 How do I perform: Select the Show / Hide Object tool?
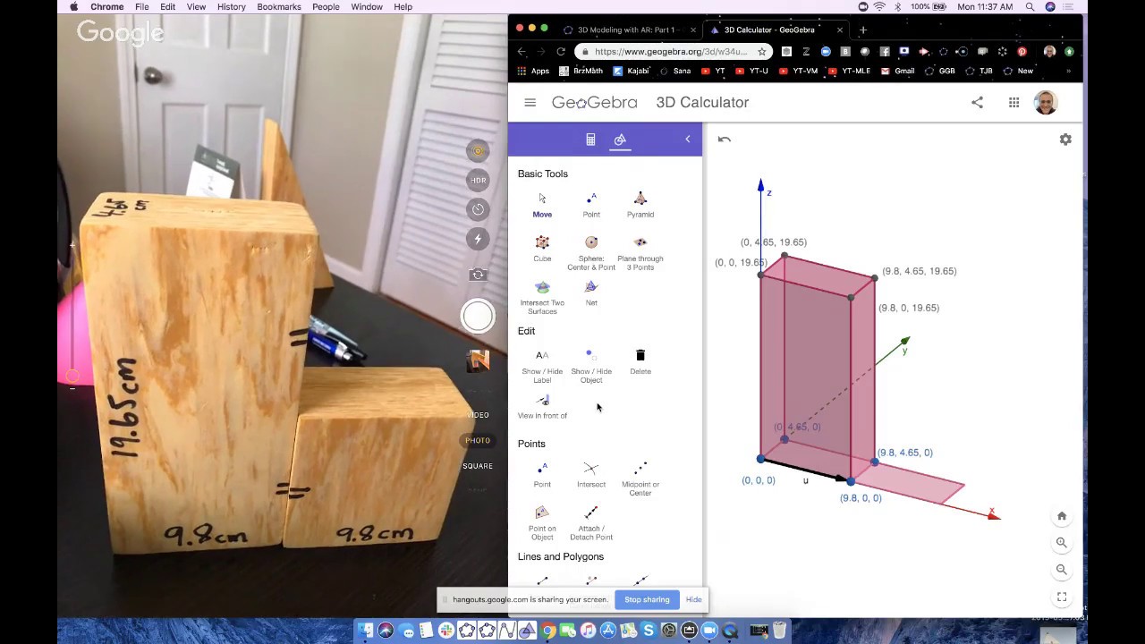[591, 366]
